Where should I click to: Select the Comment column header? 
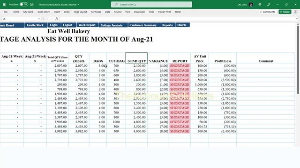click(266, 58)
